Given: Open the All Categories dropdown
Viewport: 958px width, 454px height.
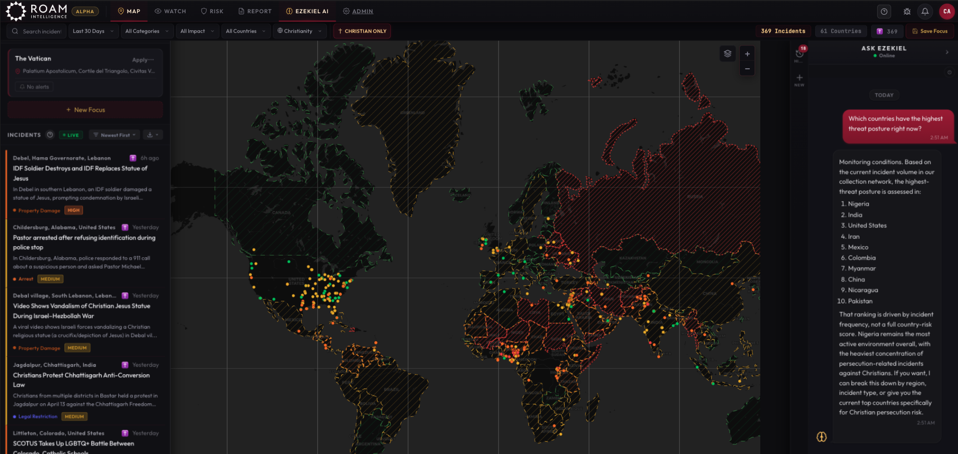Looking at the screenshot, I should tap(146, 31).
